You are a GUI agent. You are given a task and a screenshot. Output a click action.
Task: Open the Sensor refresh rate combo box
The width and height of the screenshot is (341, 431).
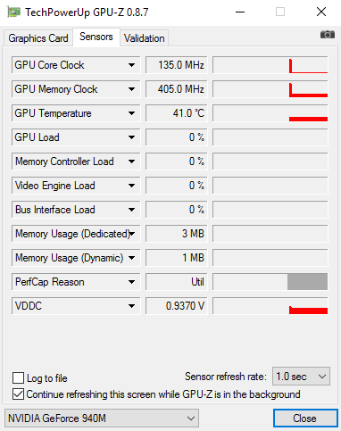click(x=301, y=377)
